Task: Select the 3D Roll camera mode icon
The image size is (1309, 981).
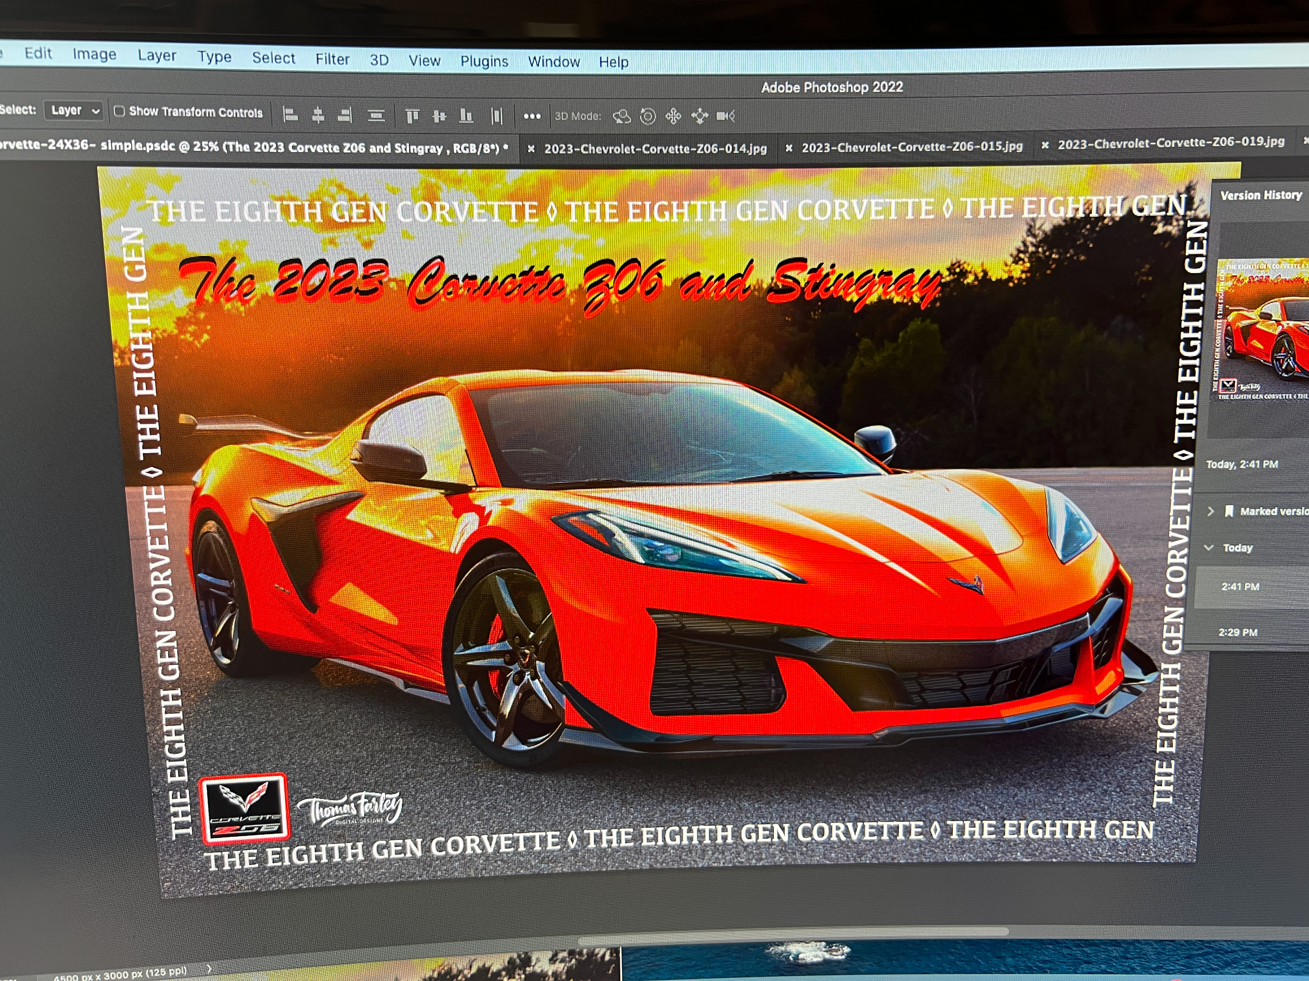Action: tap(648, 116)
